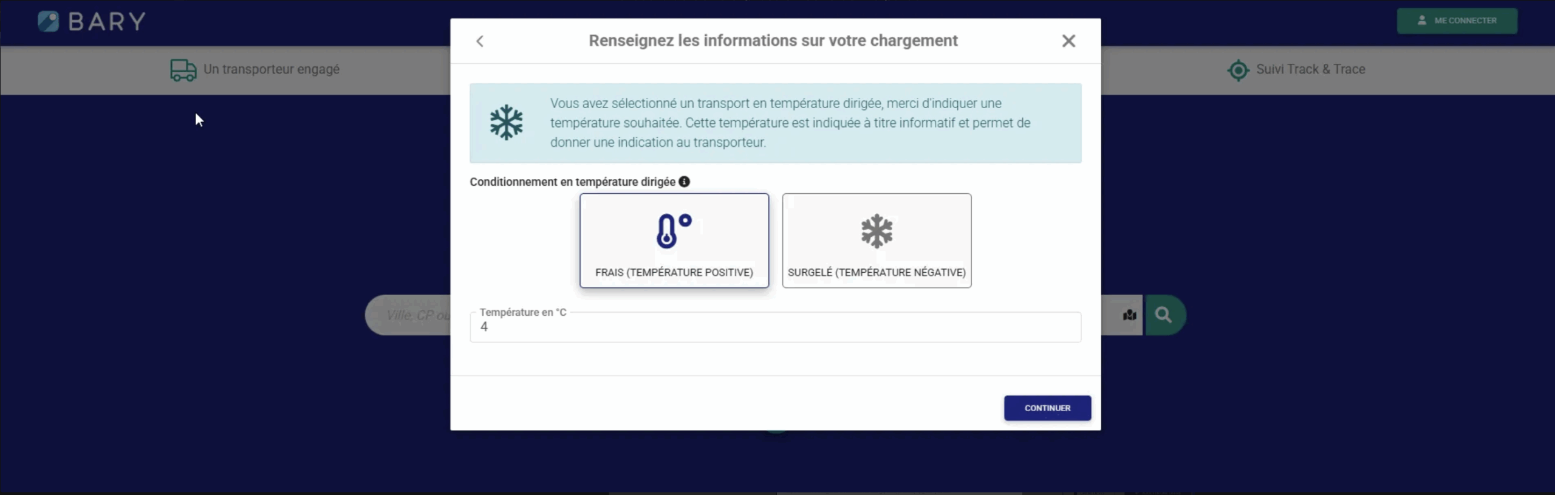Click the Me Connecter button
1555x495 pixels.
[x=1457, y=21]
